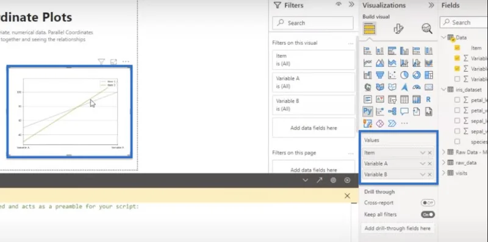Image resolution: width=488 pixels, height=242 pixels.
Task: Dismiss the yellow script warning banner
Action: [347, 196]
